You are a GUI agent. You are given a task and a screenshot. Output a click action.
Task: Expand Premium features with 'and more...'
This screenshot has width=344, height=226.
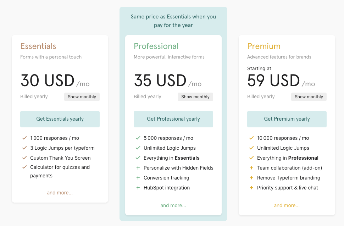click(287, 205)
